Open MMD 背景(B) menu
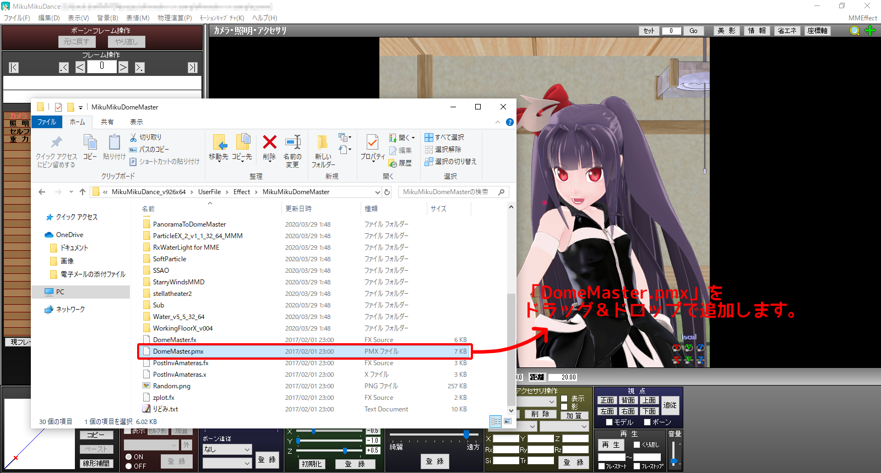 (108, 18)
